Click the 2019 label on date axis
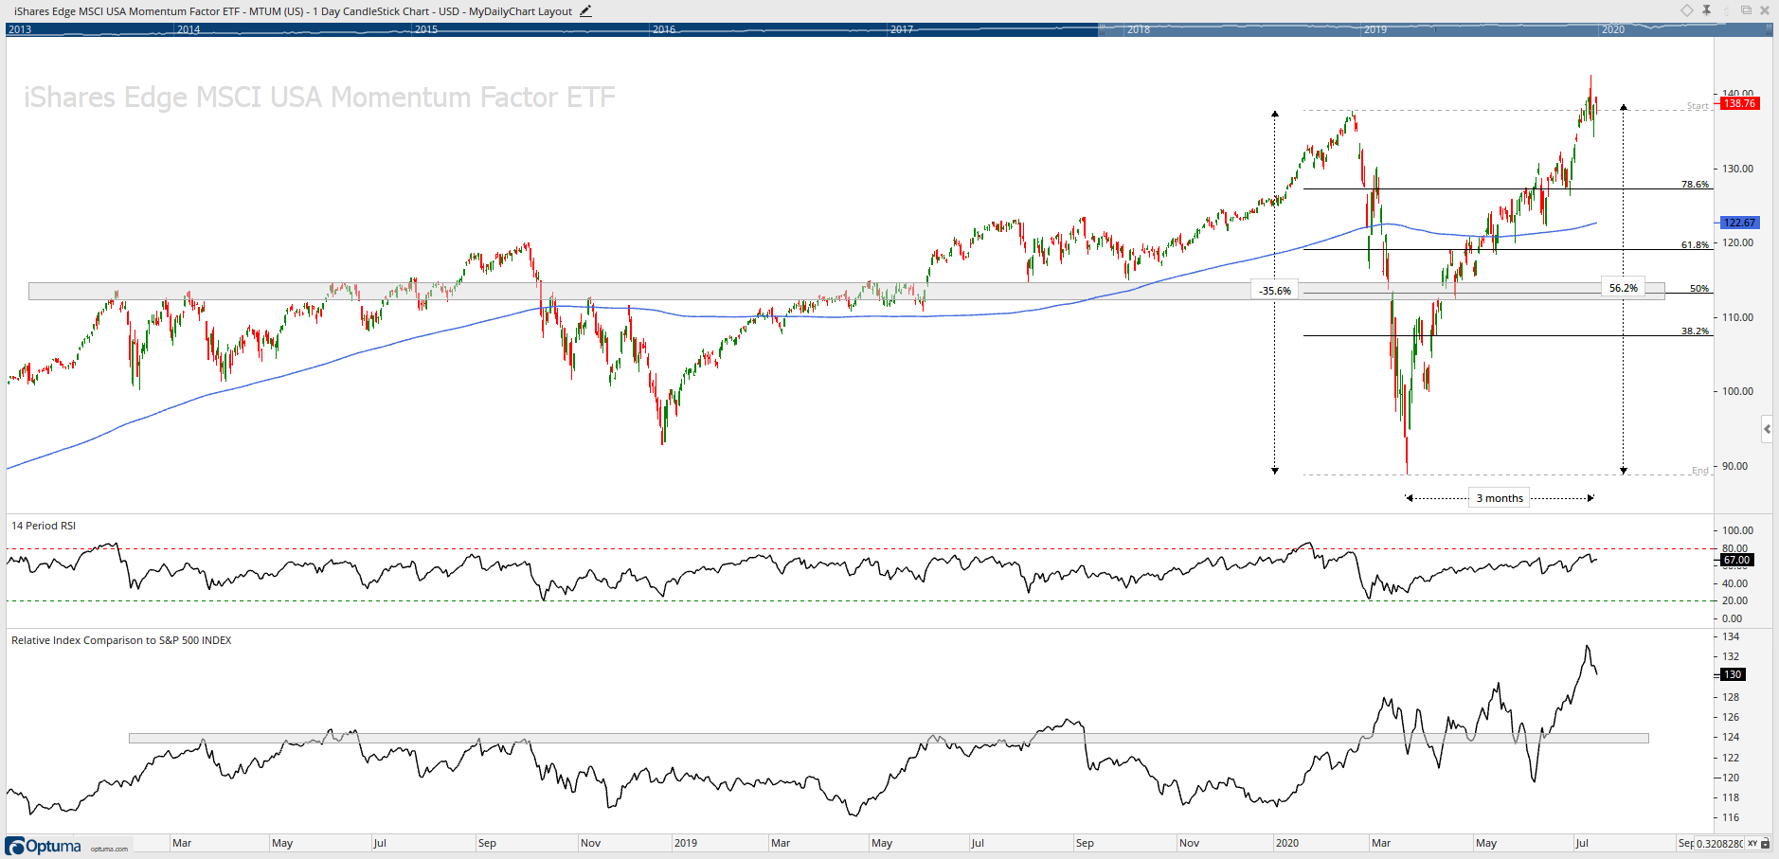The height and width of the screenshot is (859, 1779). [x=686, y=843]
